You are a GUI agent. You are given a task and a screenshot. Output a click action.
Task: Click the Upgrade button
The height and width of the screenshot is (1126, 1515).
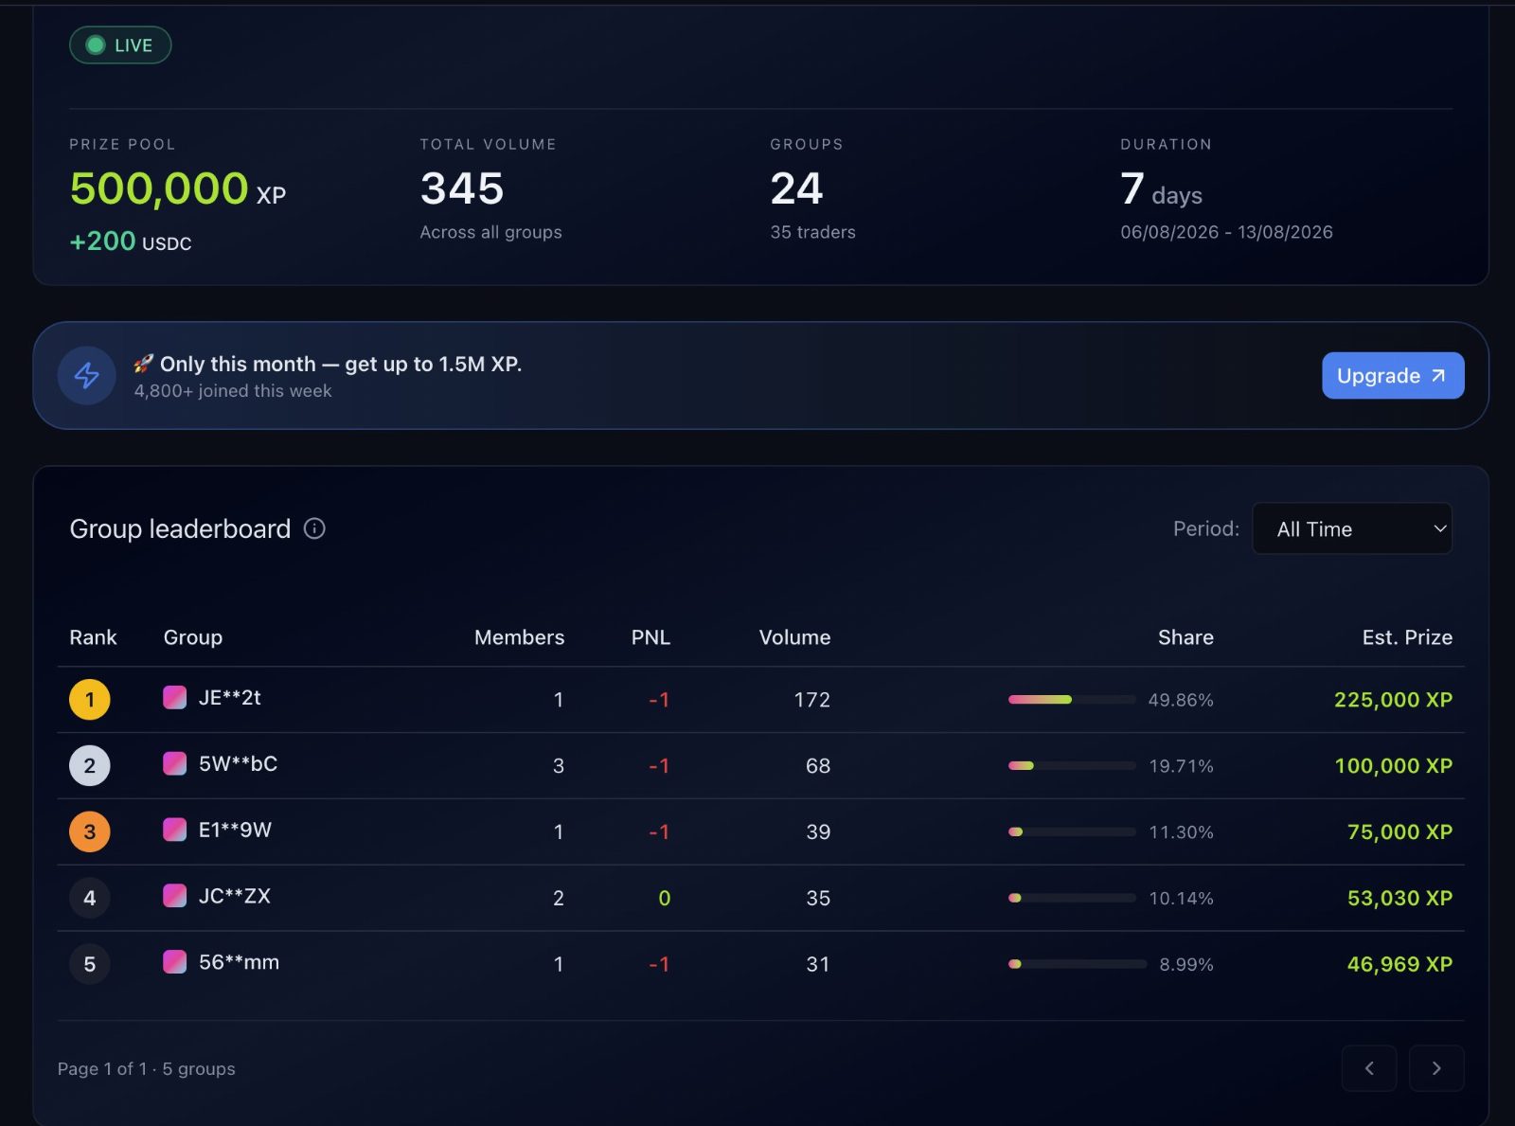pyautogui.click(x=1393, y=376)
